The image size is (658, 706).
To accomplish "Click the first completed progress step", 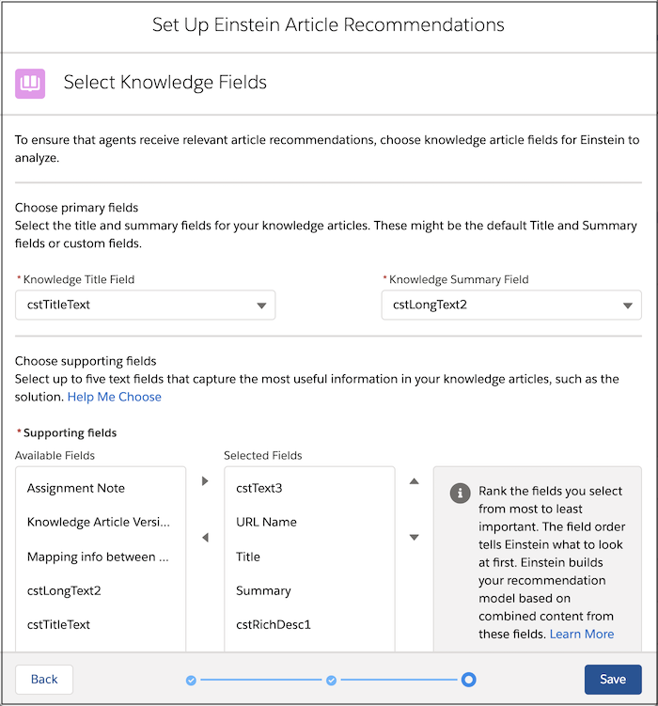I will tap(191, 680).
